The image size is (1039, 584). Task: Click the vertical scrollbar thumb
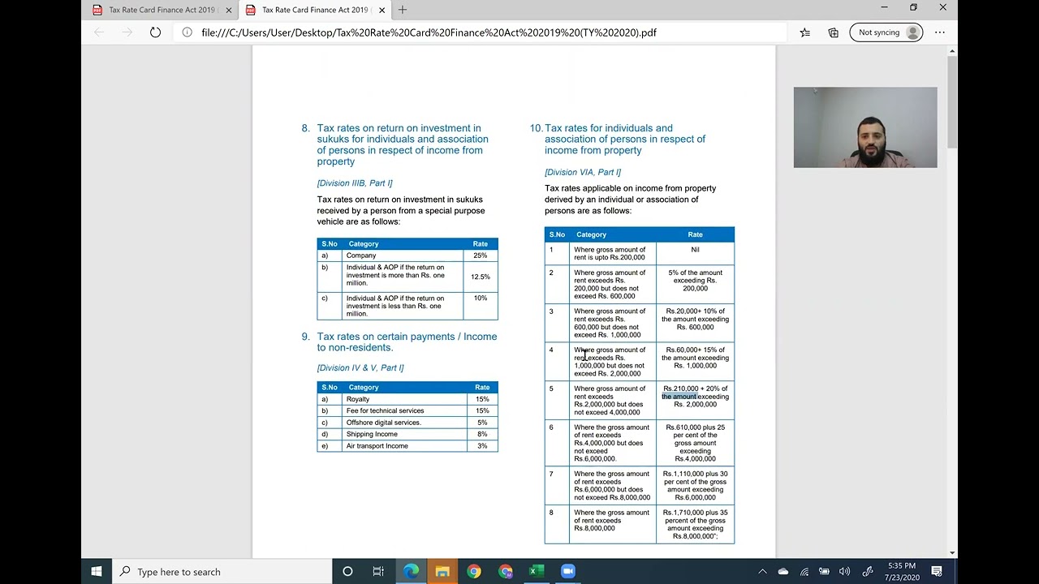pyautogui.click(x=952, y=101)
